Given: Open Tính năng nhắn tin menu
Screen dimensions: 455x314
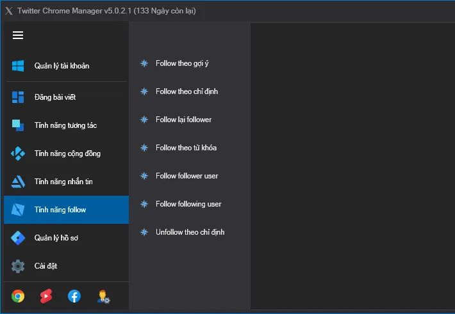Looking at the screenshot, I should click(x=66, y=182).
